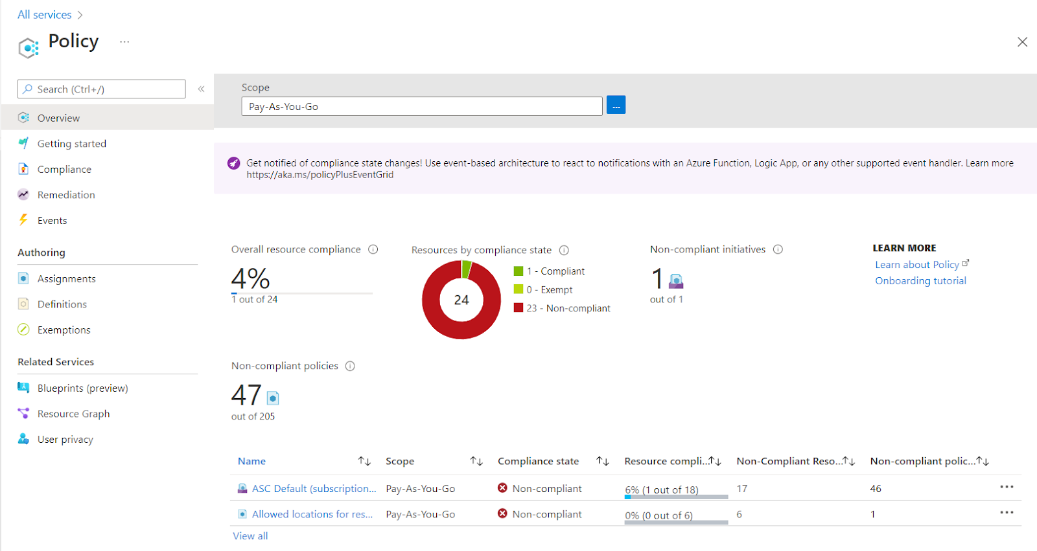Click the Policy service hexagon icon

[x=29, y=48]
